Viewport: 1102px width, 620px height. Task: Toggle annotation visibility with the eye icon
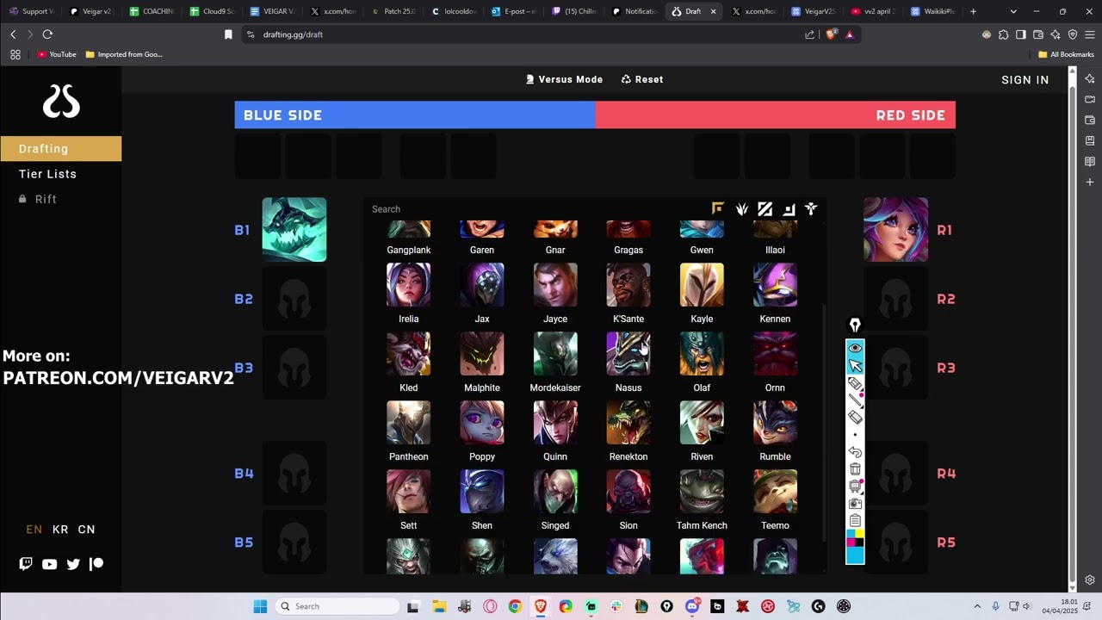[855, 348]
